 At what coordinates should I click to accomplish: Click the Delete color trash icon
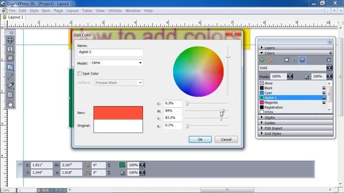coord(328,60)
